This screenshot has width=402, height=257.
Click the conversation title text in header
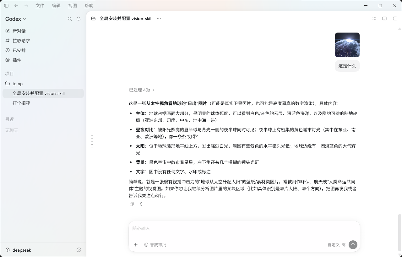126,18
